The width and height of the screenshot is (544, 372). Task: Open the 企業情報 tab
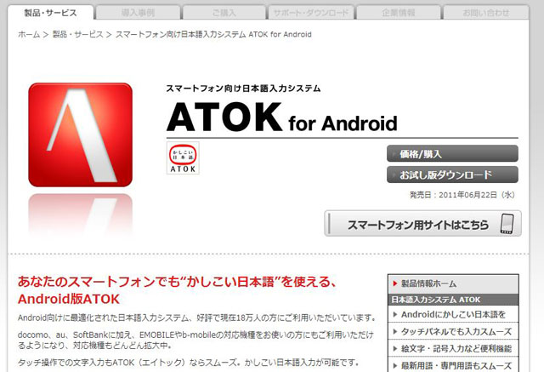point(399,13)
